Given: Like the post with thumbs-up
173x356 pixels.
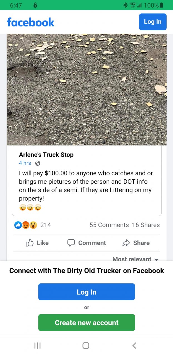Looking at the screenshot, I should click(x=37, y=243).
